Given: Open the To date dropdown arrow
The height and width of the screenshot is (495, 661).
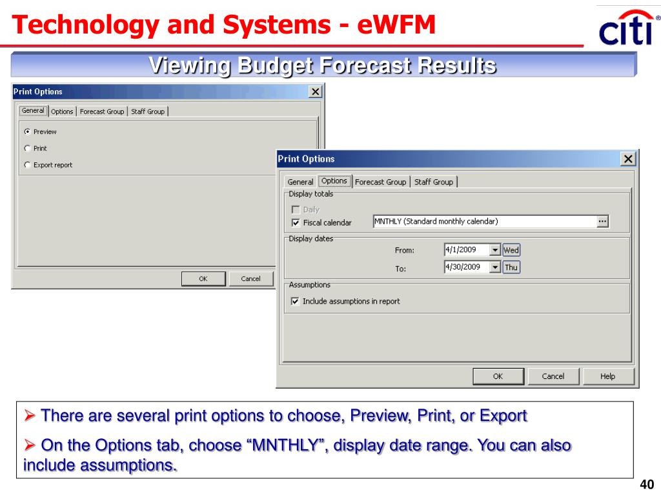Looking at the screenshot, I should (495, 267).
